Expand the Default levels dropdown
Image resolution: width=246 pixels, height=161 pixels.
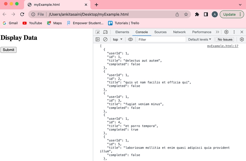[x=200, y=40]
